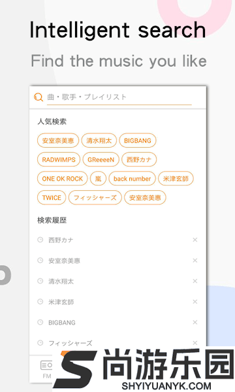Tap the GReeeeN tag
The height and width of the screenshot is (392, 235).
tap(101, 159)
